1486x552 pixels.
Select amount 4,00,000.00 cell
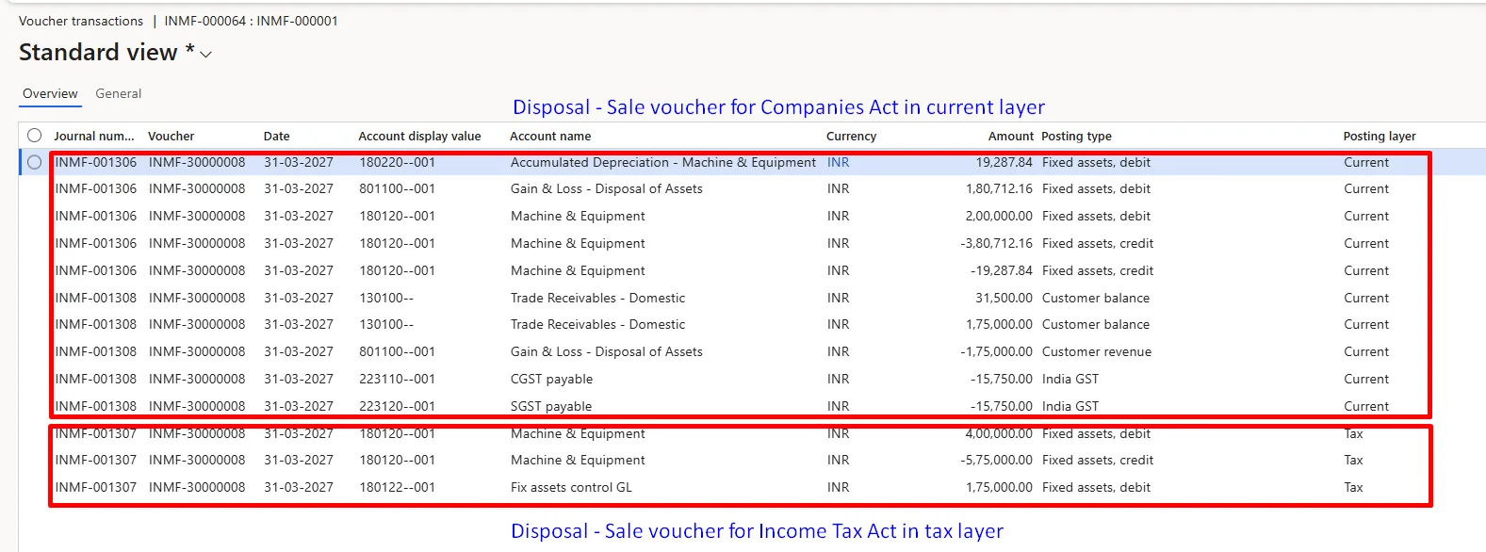pyautogui.click(x=999, y=434)
